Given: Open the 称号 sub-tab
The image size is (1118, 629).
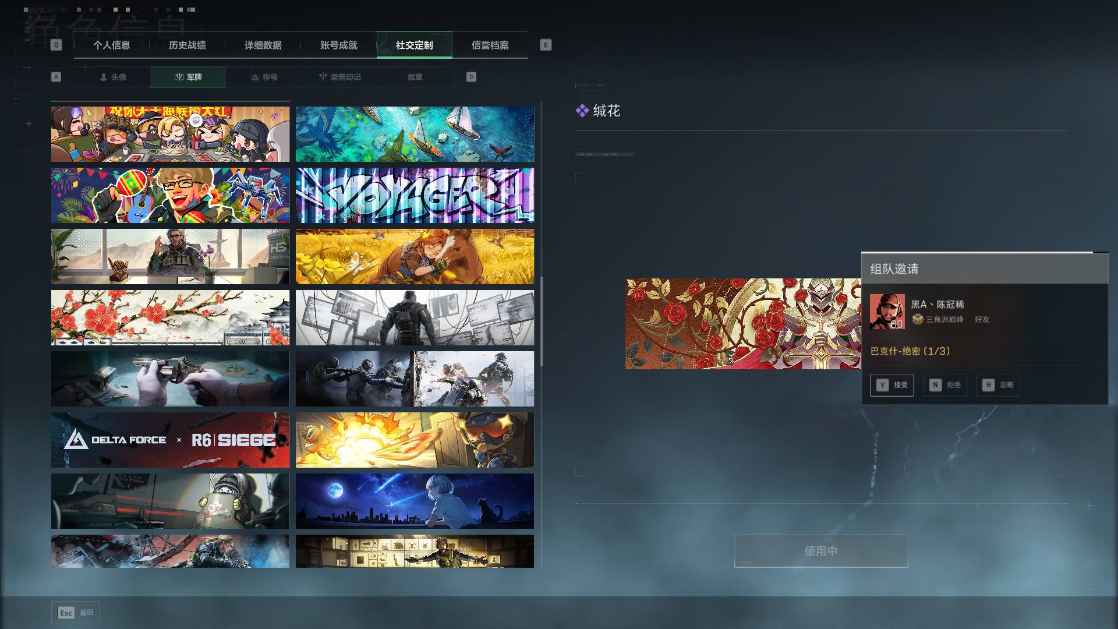Looking at the screenshot, I should [x=264, y=77].
